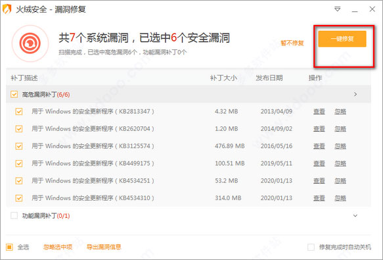Click 查看 for KB3125574
The height and width of the screenshot is (260, 383).
(x=319, y=146)
